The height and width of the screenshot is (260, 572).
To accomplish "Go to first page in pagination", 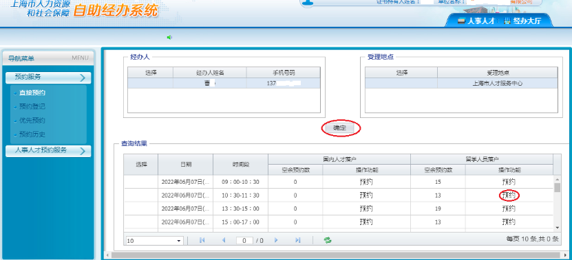I will (x=202, y=240).
